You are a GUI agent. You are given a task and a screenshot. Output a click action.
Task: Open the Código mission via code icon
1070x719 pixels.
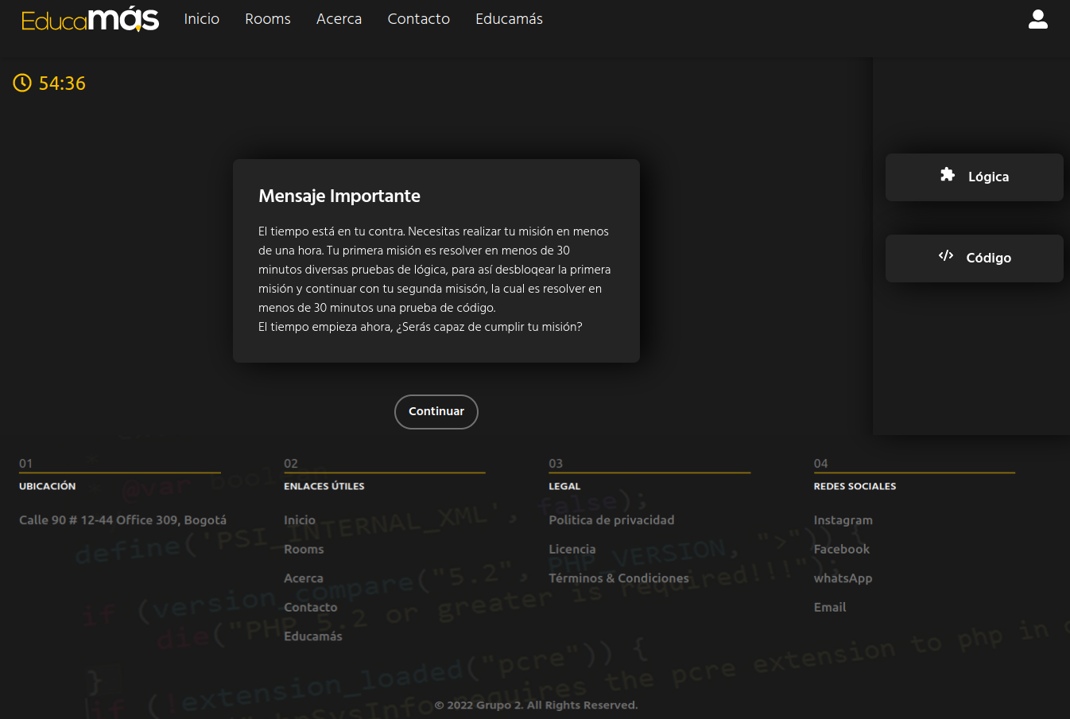945,256
